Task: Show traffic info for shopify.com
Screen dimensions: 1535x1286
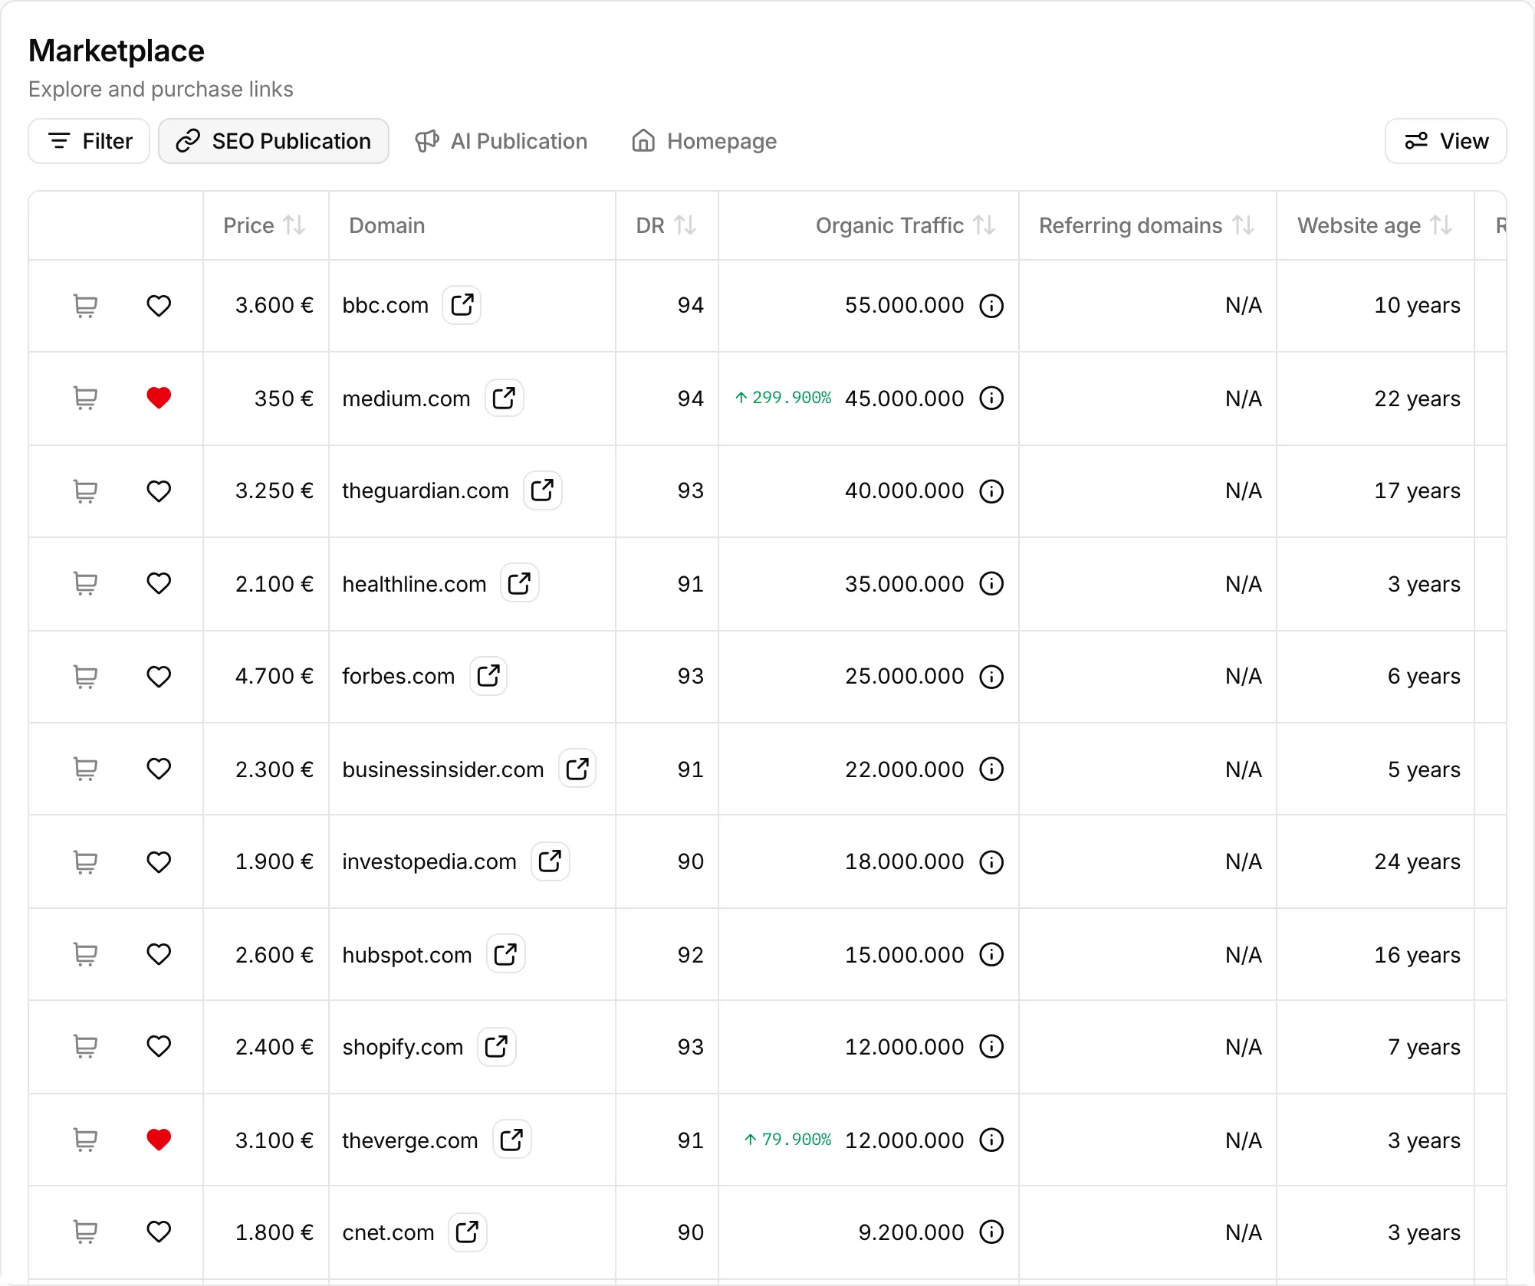Action: [991, 1047]
